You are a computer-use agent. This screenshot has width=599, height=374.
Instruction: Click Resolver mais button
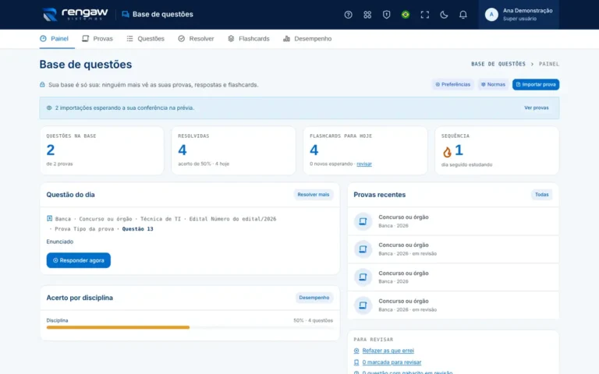click(314, 195)
